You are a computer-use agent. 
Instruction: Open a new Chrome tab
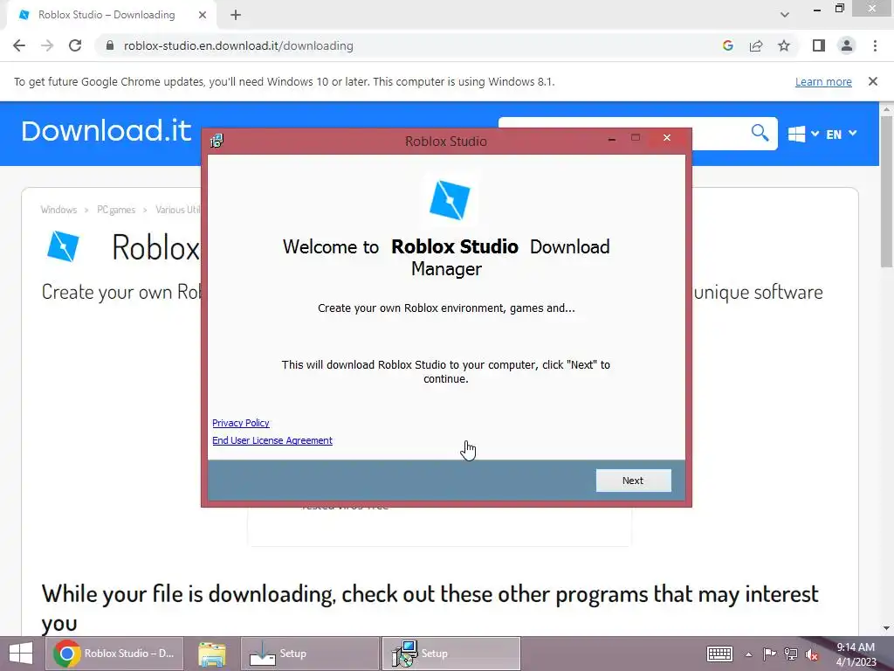click(x=236, y=15)
